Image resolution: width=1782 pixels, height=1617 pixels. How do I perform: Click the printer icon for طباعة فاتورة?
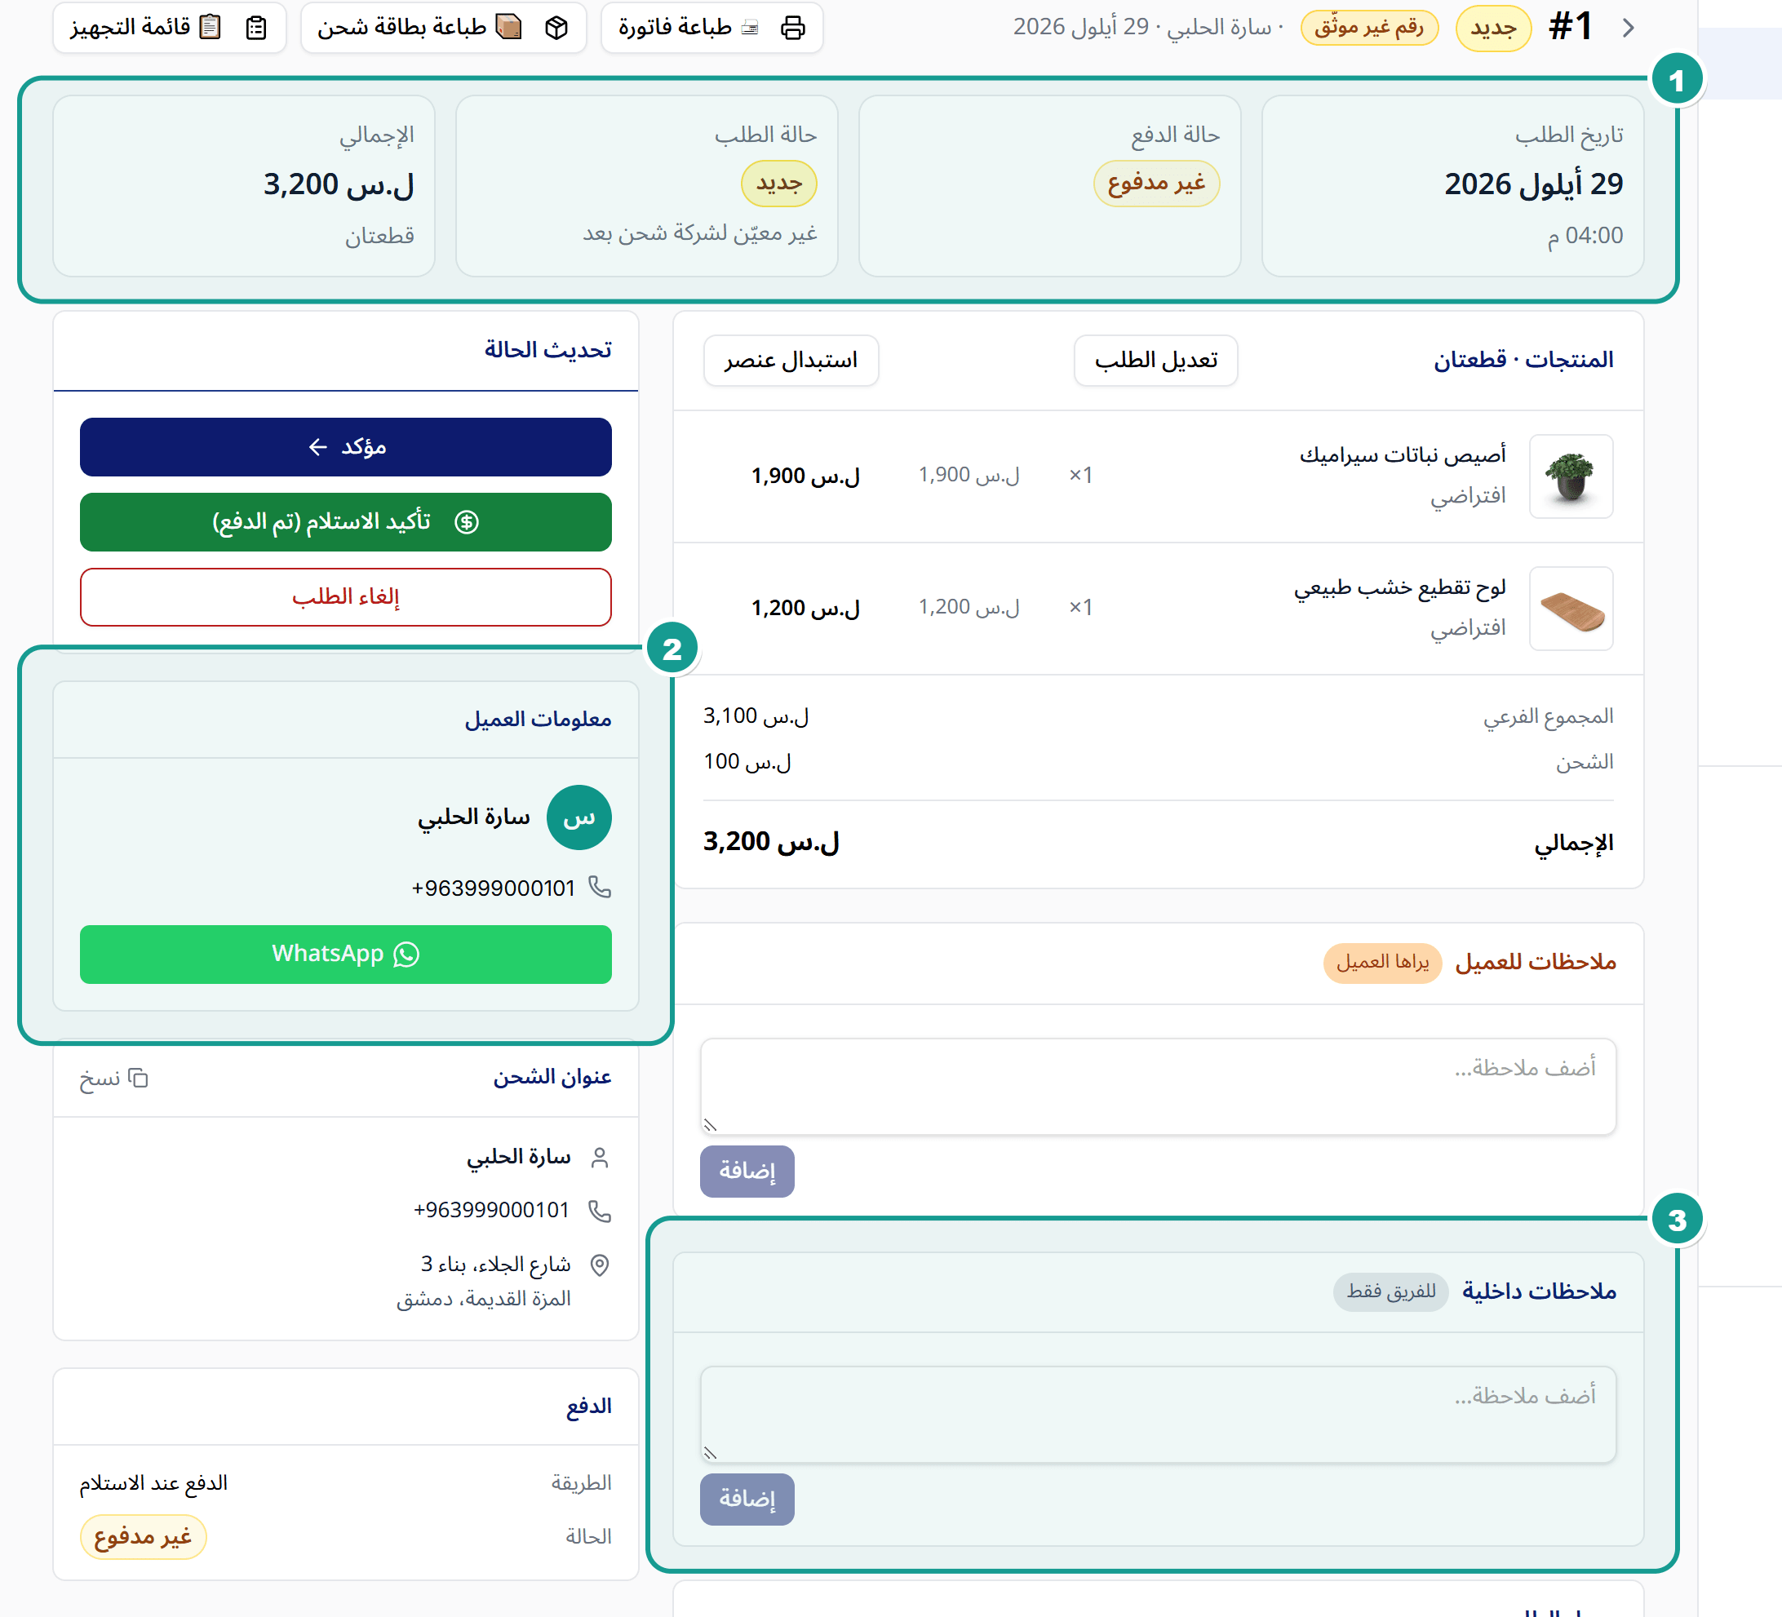click(793, 28)
